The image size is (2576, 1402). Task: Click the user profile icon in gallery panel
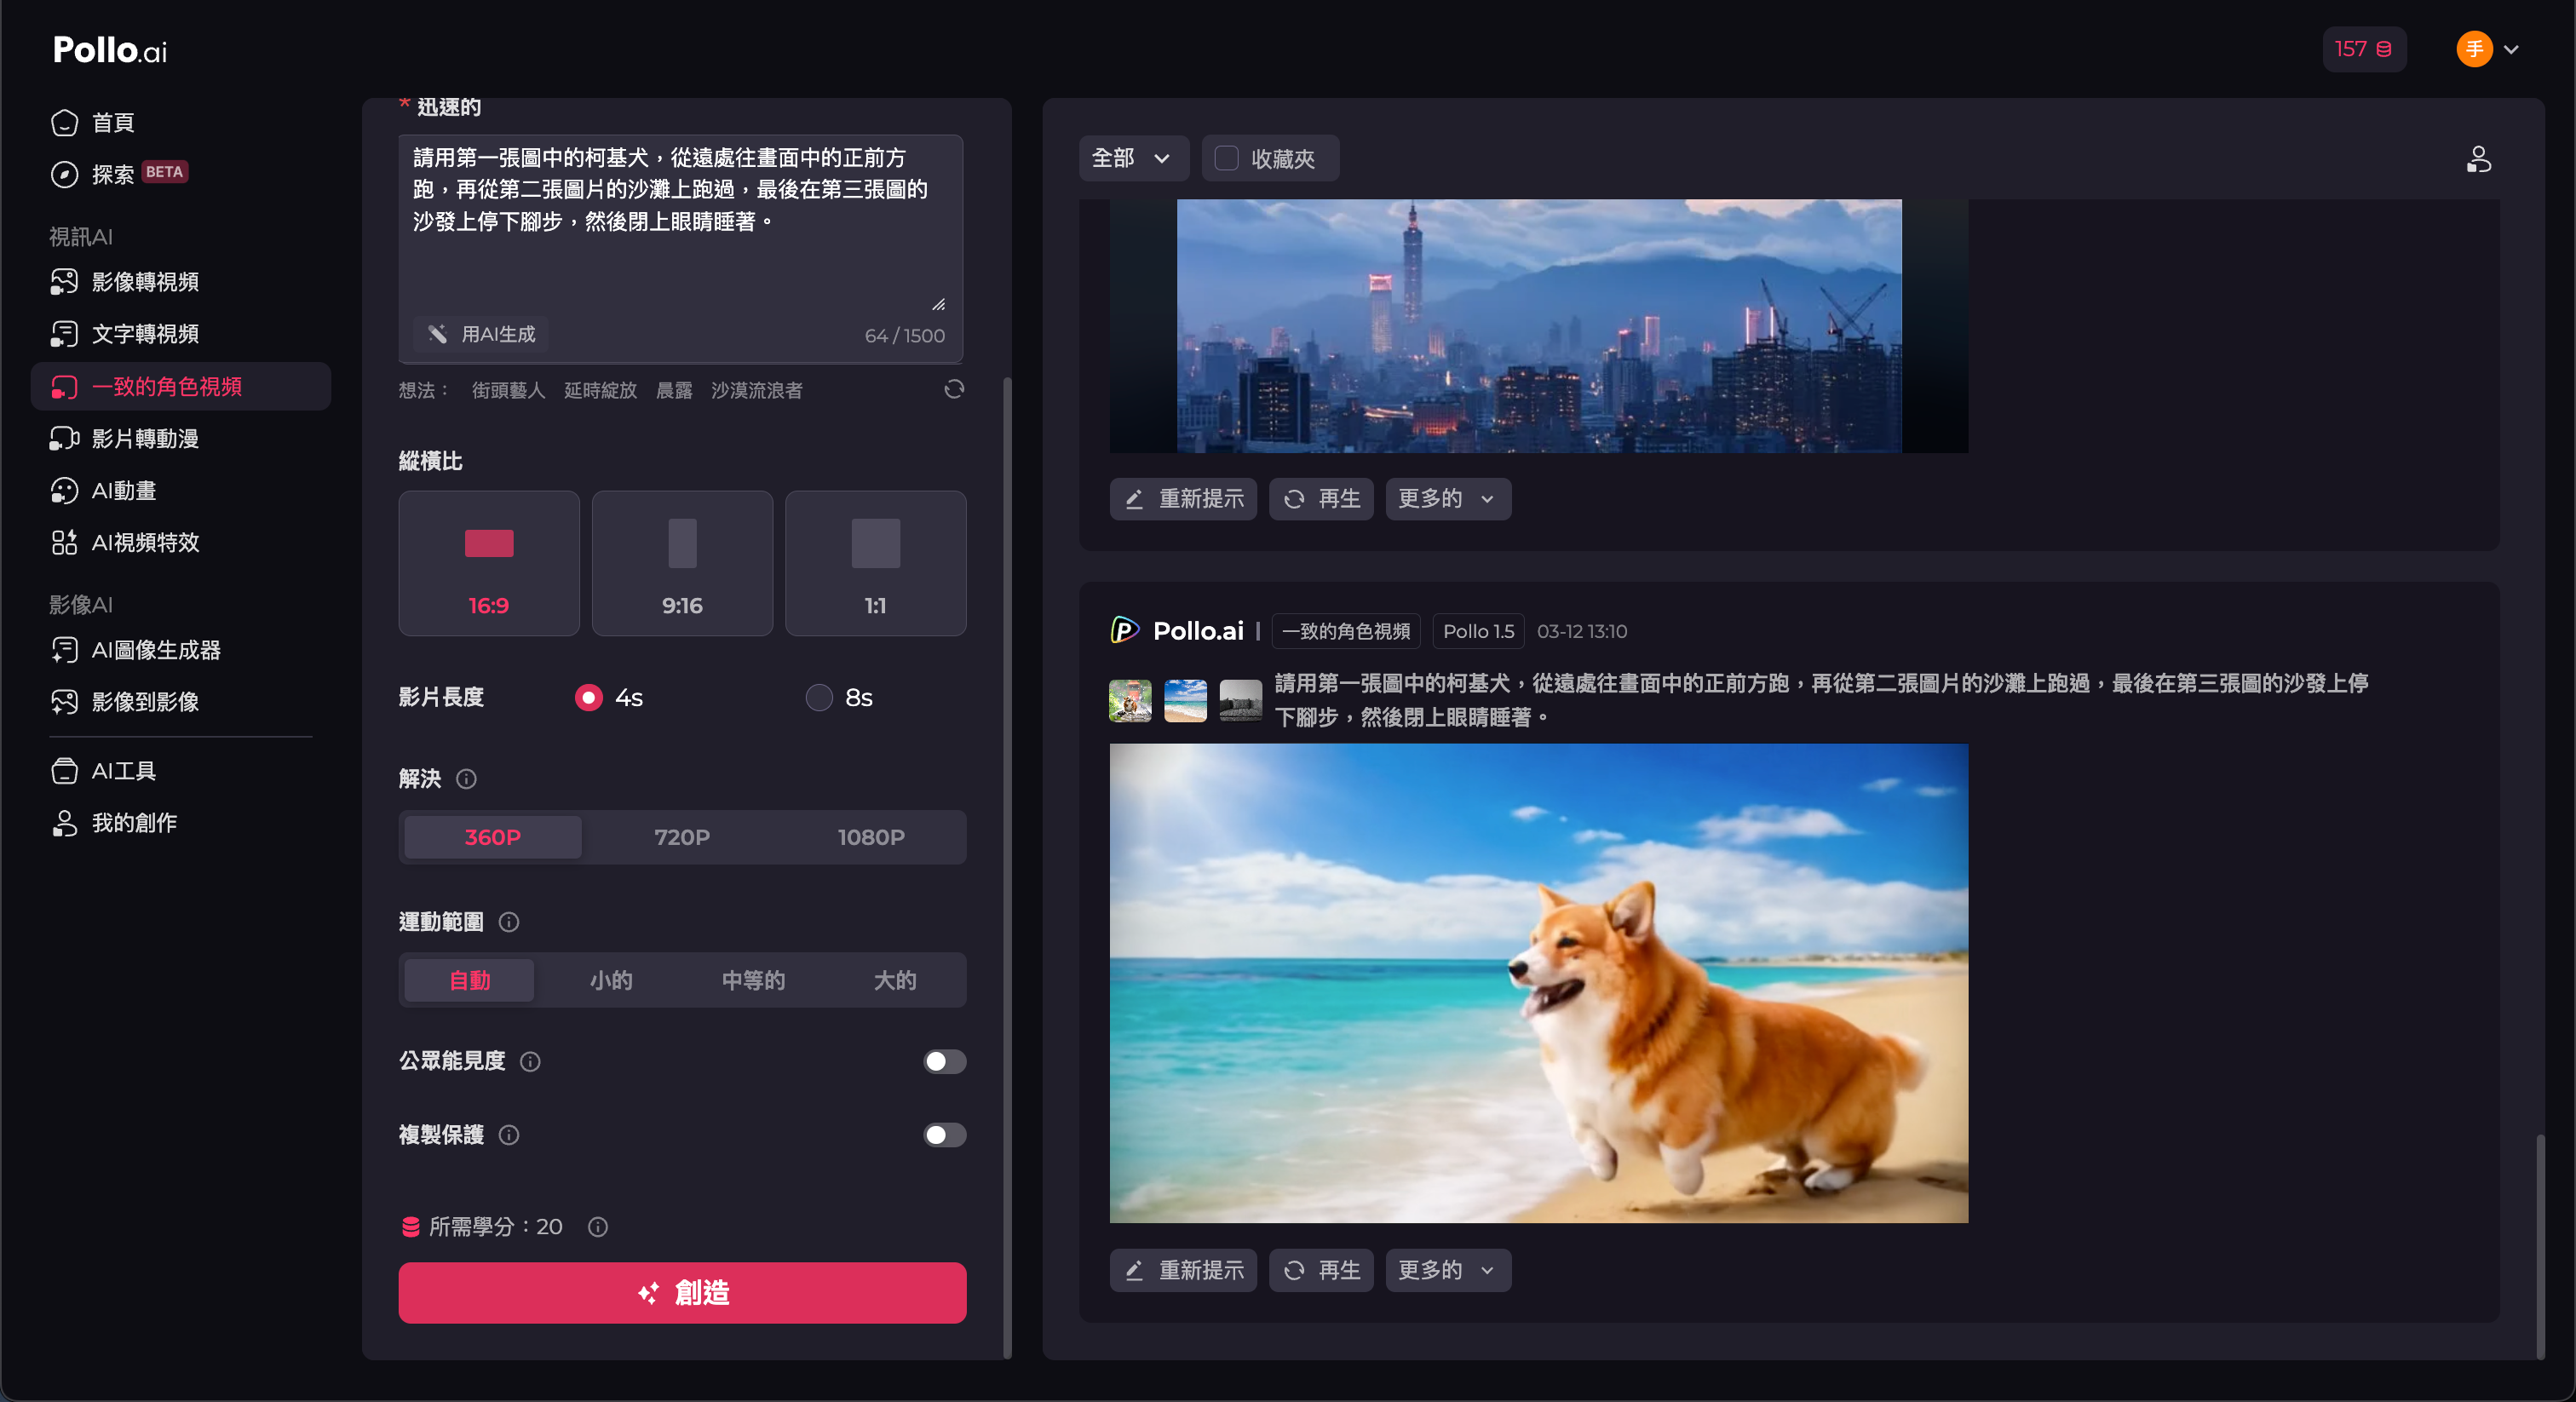click(x=2478, y=159)
